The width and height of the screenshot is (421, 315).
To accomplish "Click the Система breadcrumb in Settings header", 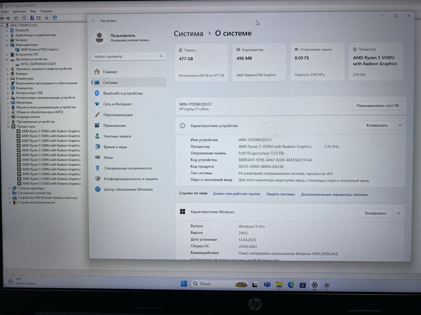I will 189,34.
